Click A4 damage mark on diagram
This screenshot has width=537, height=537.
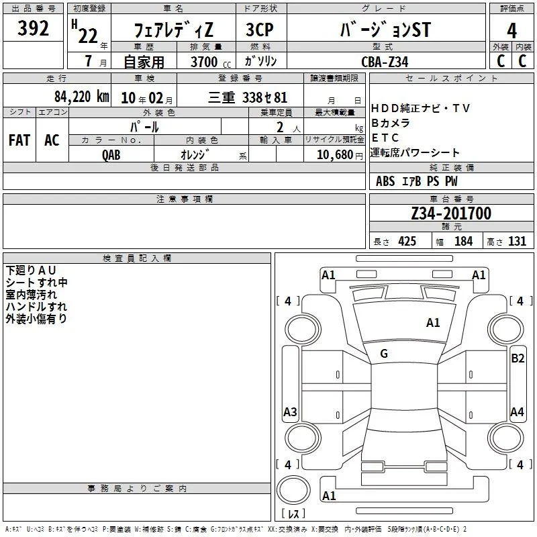click(x=517, y=411)
